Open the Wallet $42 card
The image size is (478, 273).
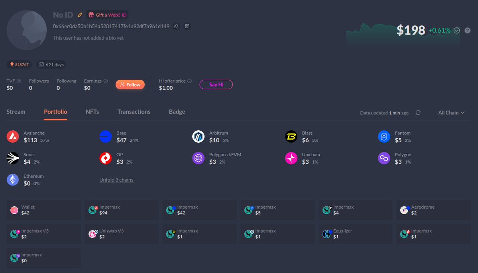pos(44,210)
